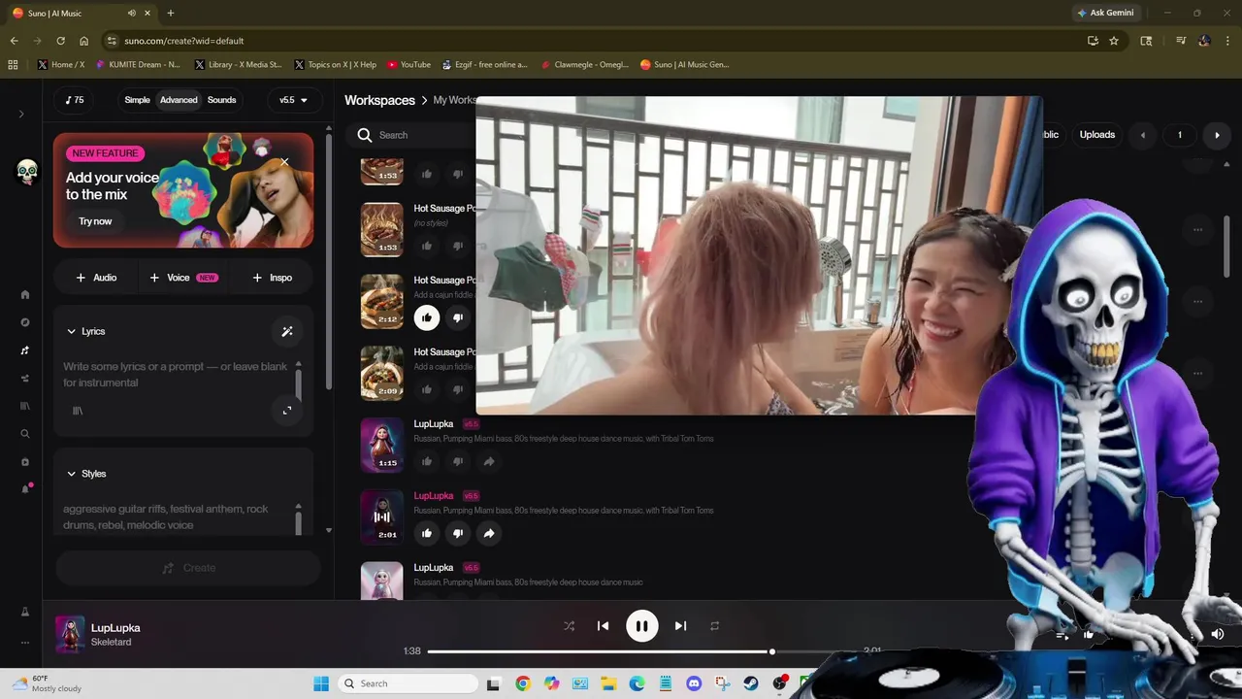
Task: Click Try now on the voice banner
Action: [x=95, y=221]
